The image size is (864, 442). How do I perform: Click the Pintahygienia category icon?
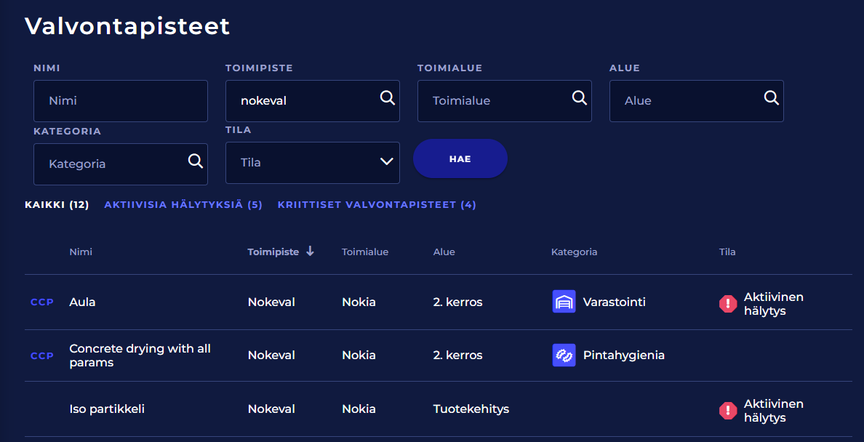tap(564, 355)
